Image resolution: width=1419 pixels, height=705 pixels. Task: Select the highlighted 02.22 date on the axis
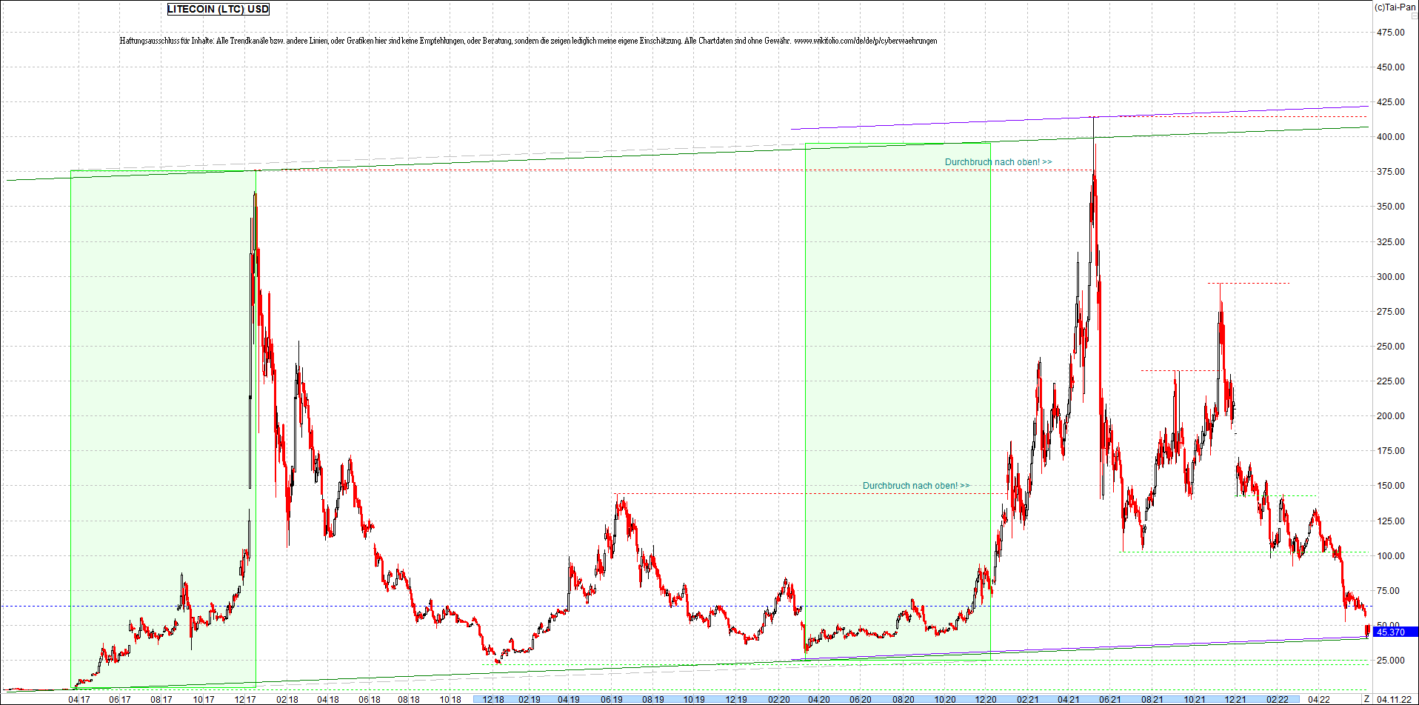pyautogui.click(x=1278, y=699)
